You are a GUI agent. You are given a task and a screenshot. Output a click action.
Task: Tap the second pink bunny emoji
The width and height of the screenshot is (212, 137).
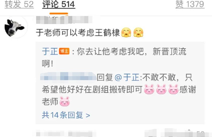coord(161,89)
